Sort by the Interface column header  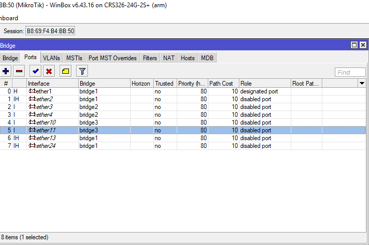pos(52,83)
